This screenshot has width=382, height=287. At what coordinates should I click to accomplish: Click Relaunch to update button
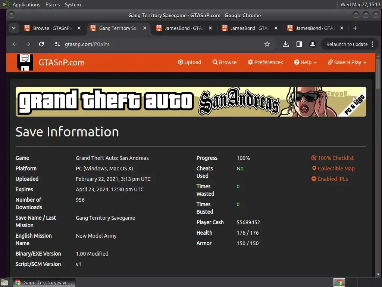click(347, 44)
